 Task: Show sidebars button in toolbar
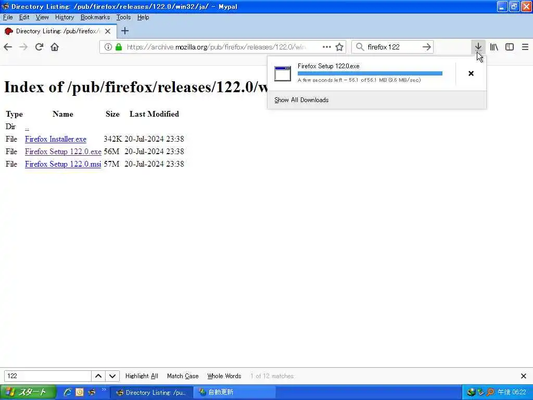pos(510,47)
